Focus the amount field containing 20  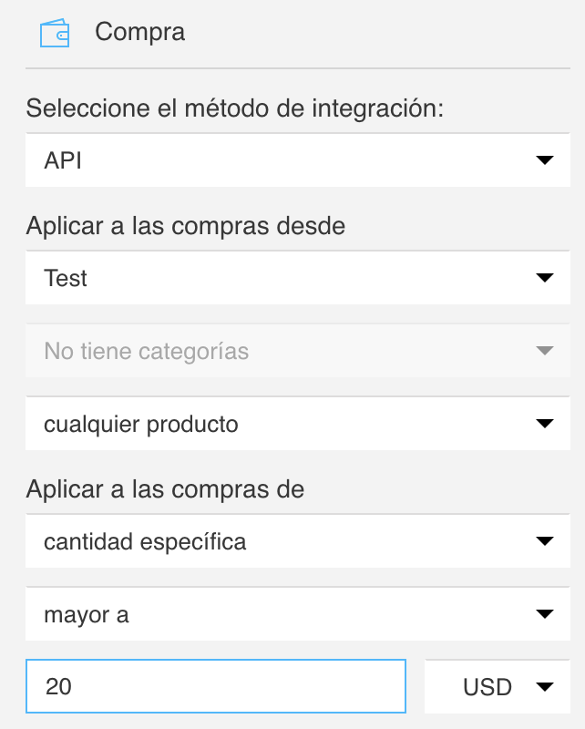[x=216, y=686]
